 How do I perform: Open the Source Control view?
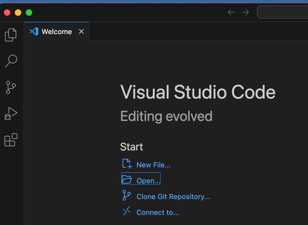tap(11, 87)
